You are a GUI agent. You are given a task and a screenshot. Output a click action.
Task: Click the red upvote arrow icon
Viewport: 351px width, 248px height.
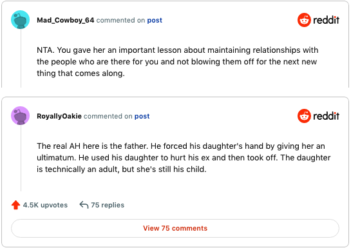pyautogui.click(x=15, y=205)
